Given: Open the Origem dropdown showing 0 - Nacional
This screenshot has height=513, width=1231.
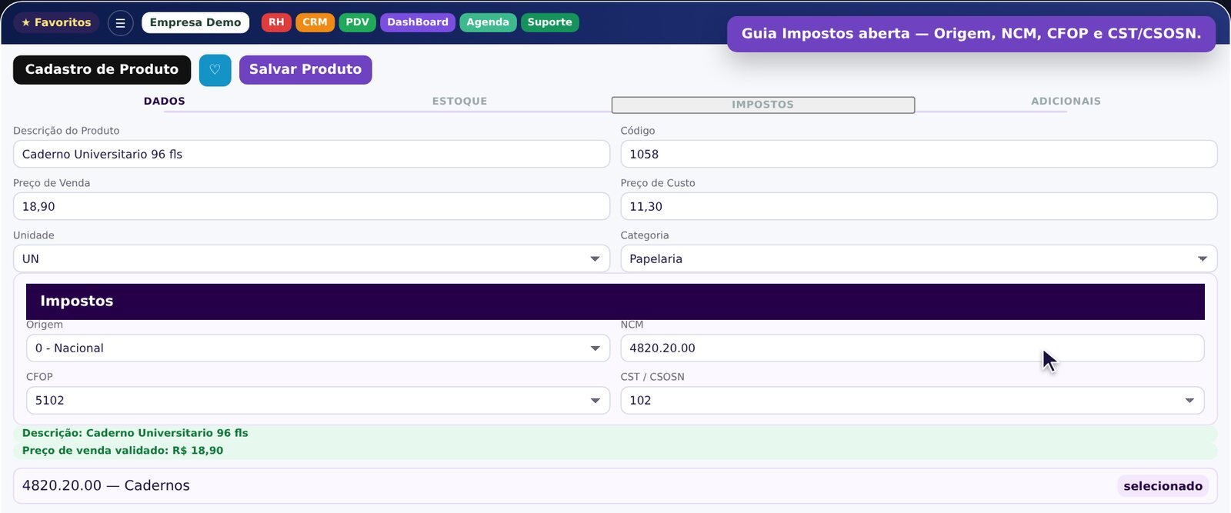Looking at the screenshot, I should 318,348.
